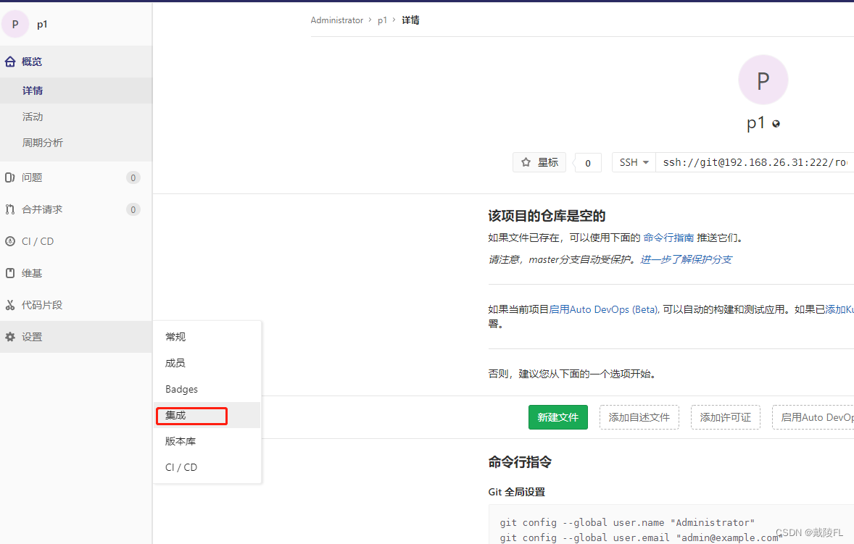Open the 代码片段 snippets icon
The width and height of the screenshot is (854, 544).
9,304
